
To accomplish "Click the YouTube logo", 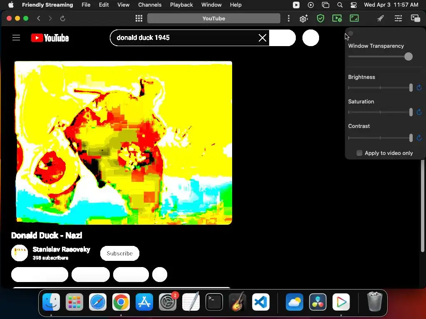I will tap(50, 38).
